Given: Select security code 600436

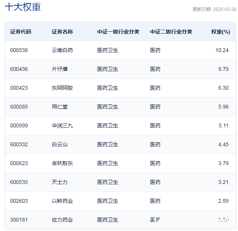Looking at the screenshot, I should click(x=19, y=69).
